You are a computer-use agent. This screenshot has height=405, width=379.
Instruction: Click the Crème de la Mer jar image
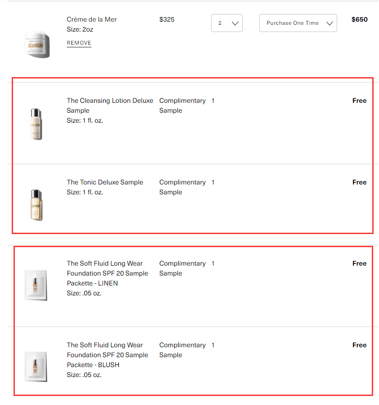tap(37, 44)
